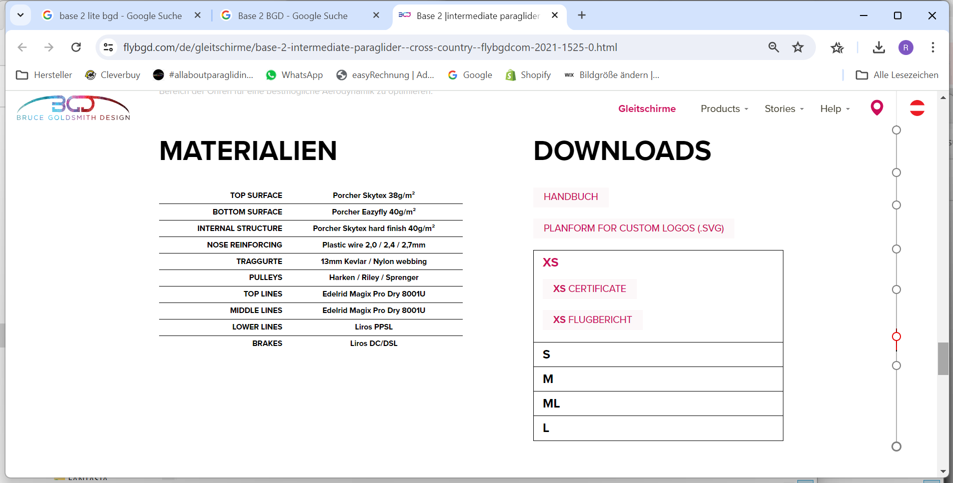Open the Bildgröße ändern bookmark

pyautogui.click(x=612, y=75)
